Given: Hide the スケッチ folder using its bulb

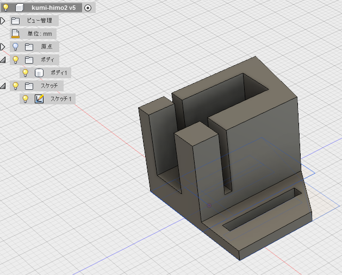Looking at the screenshot, I should click(x=15, y=86).
